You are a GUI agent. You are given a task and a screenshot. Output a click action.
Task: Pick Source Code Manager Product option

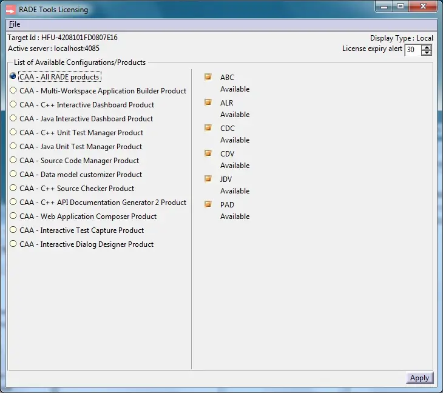13,160
